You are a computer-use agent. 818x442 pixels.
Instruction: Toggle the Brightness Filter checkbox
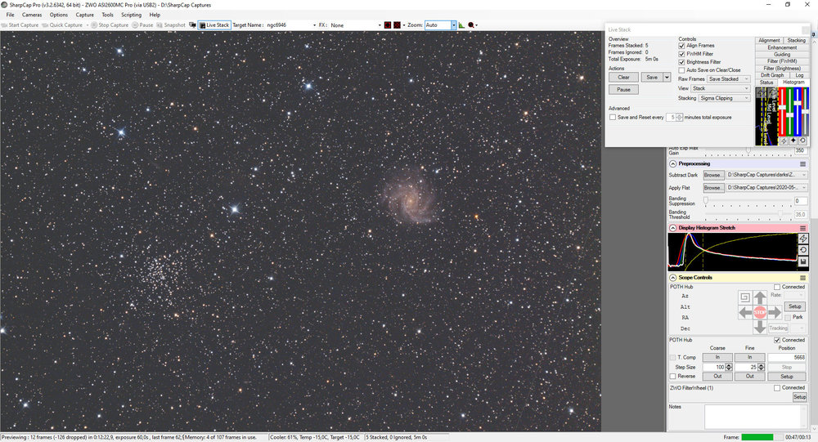click(x=681, y=62)
